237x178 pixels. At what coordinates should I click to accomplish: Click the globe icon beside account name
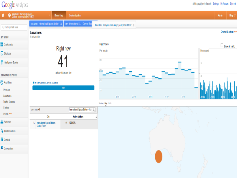coord(9,15)
